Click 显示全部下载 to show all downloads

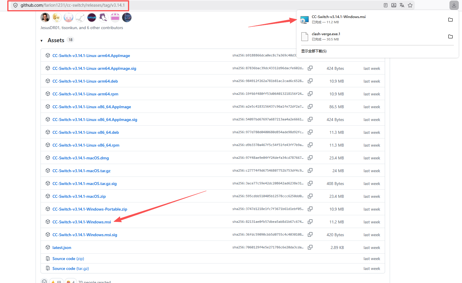(314, 51)
